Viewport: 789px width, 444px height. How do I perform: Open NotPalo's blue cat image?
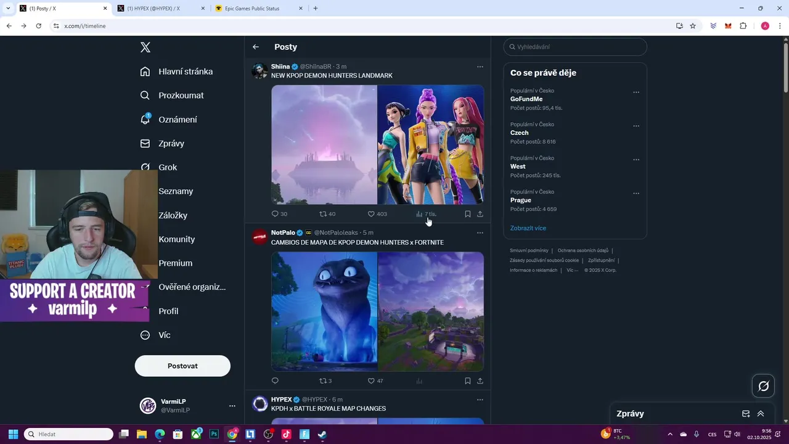point(324,311)
